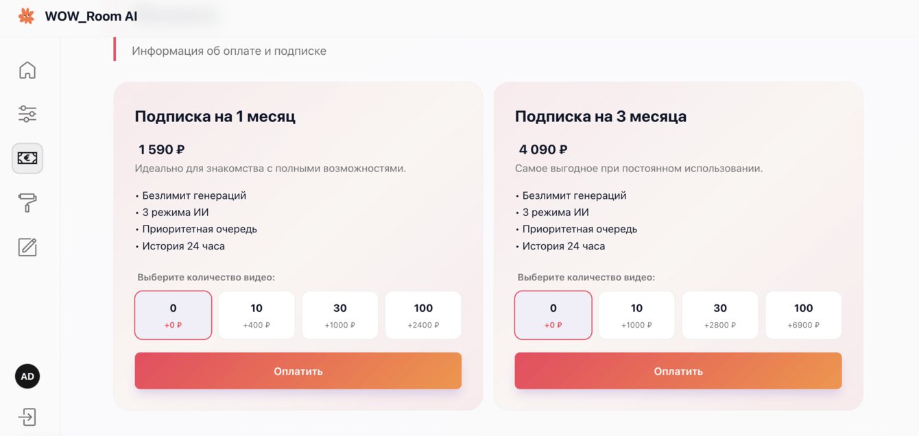919x436 pixels.
Task: Click the "Подписка на 3 месяца" heading
Action: 601,117
